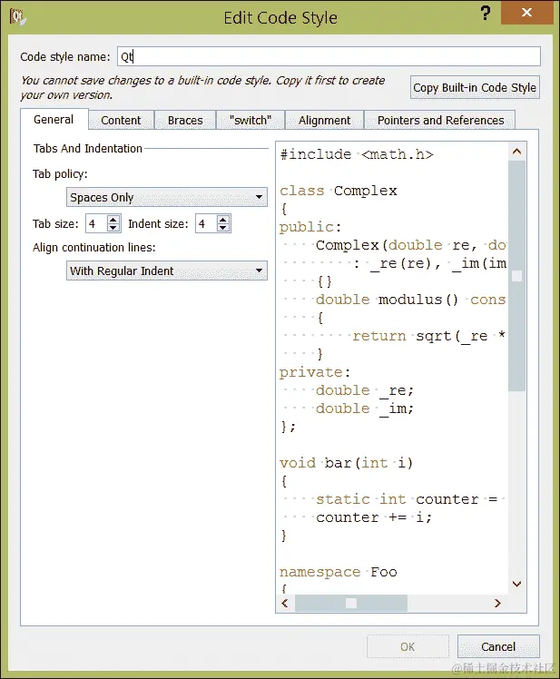
Task: Increase Indent size with up arrow
Action: 223,219
